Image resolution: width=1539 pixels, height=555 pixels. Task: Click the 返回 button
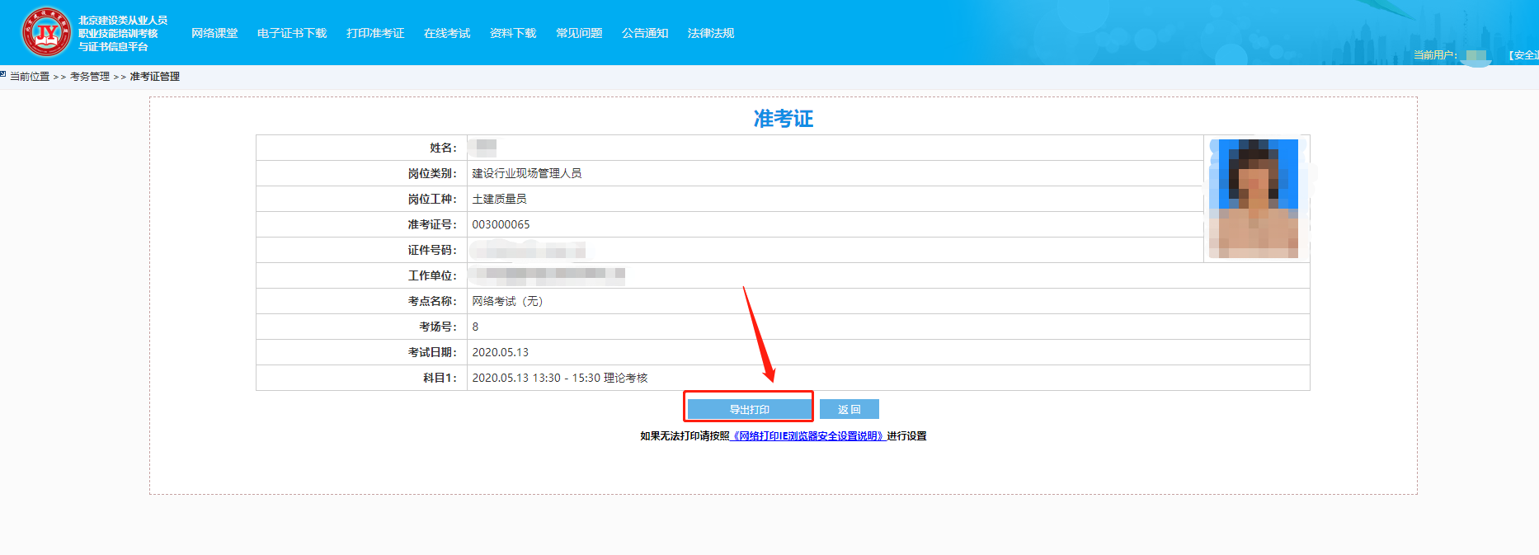click(849, 409)
